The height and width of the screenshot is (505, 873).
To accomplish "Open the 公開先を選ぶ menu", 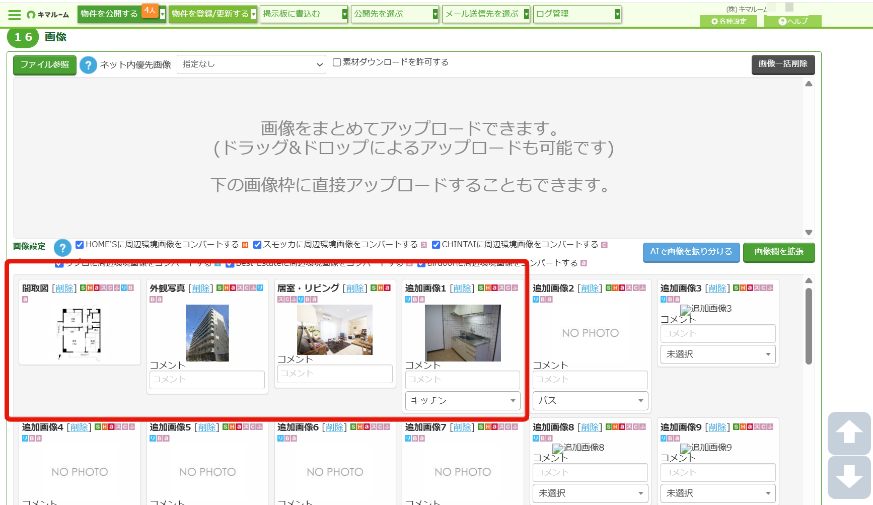I will tap(395, 14).
